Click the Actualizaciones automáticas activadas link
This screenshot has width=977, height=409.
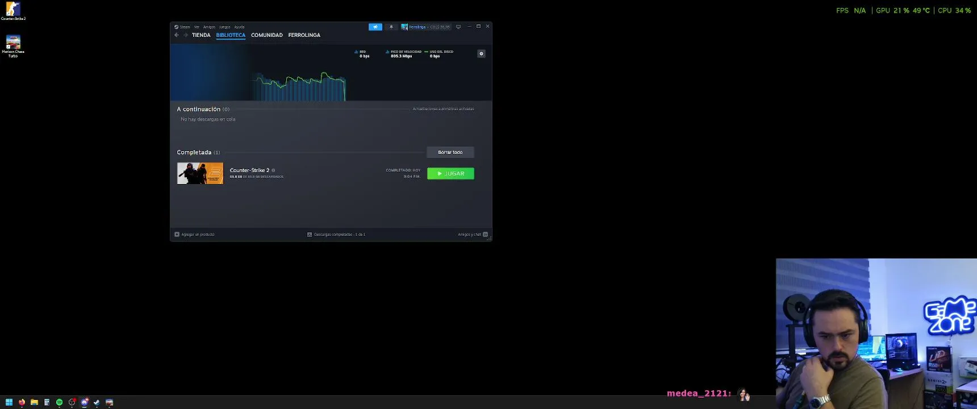[x=443, y=109]
